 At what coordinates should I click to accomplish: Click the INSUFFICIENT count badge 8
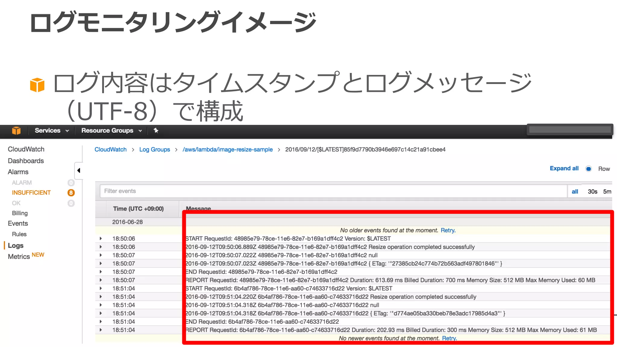71,193
